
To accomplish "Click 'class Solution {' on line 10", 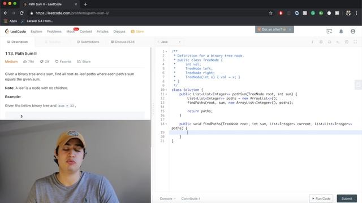I will coord(187,90).
